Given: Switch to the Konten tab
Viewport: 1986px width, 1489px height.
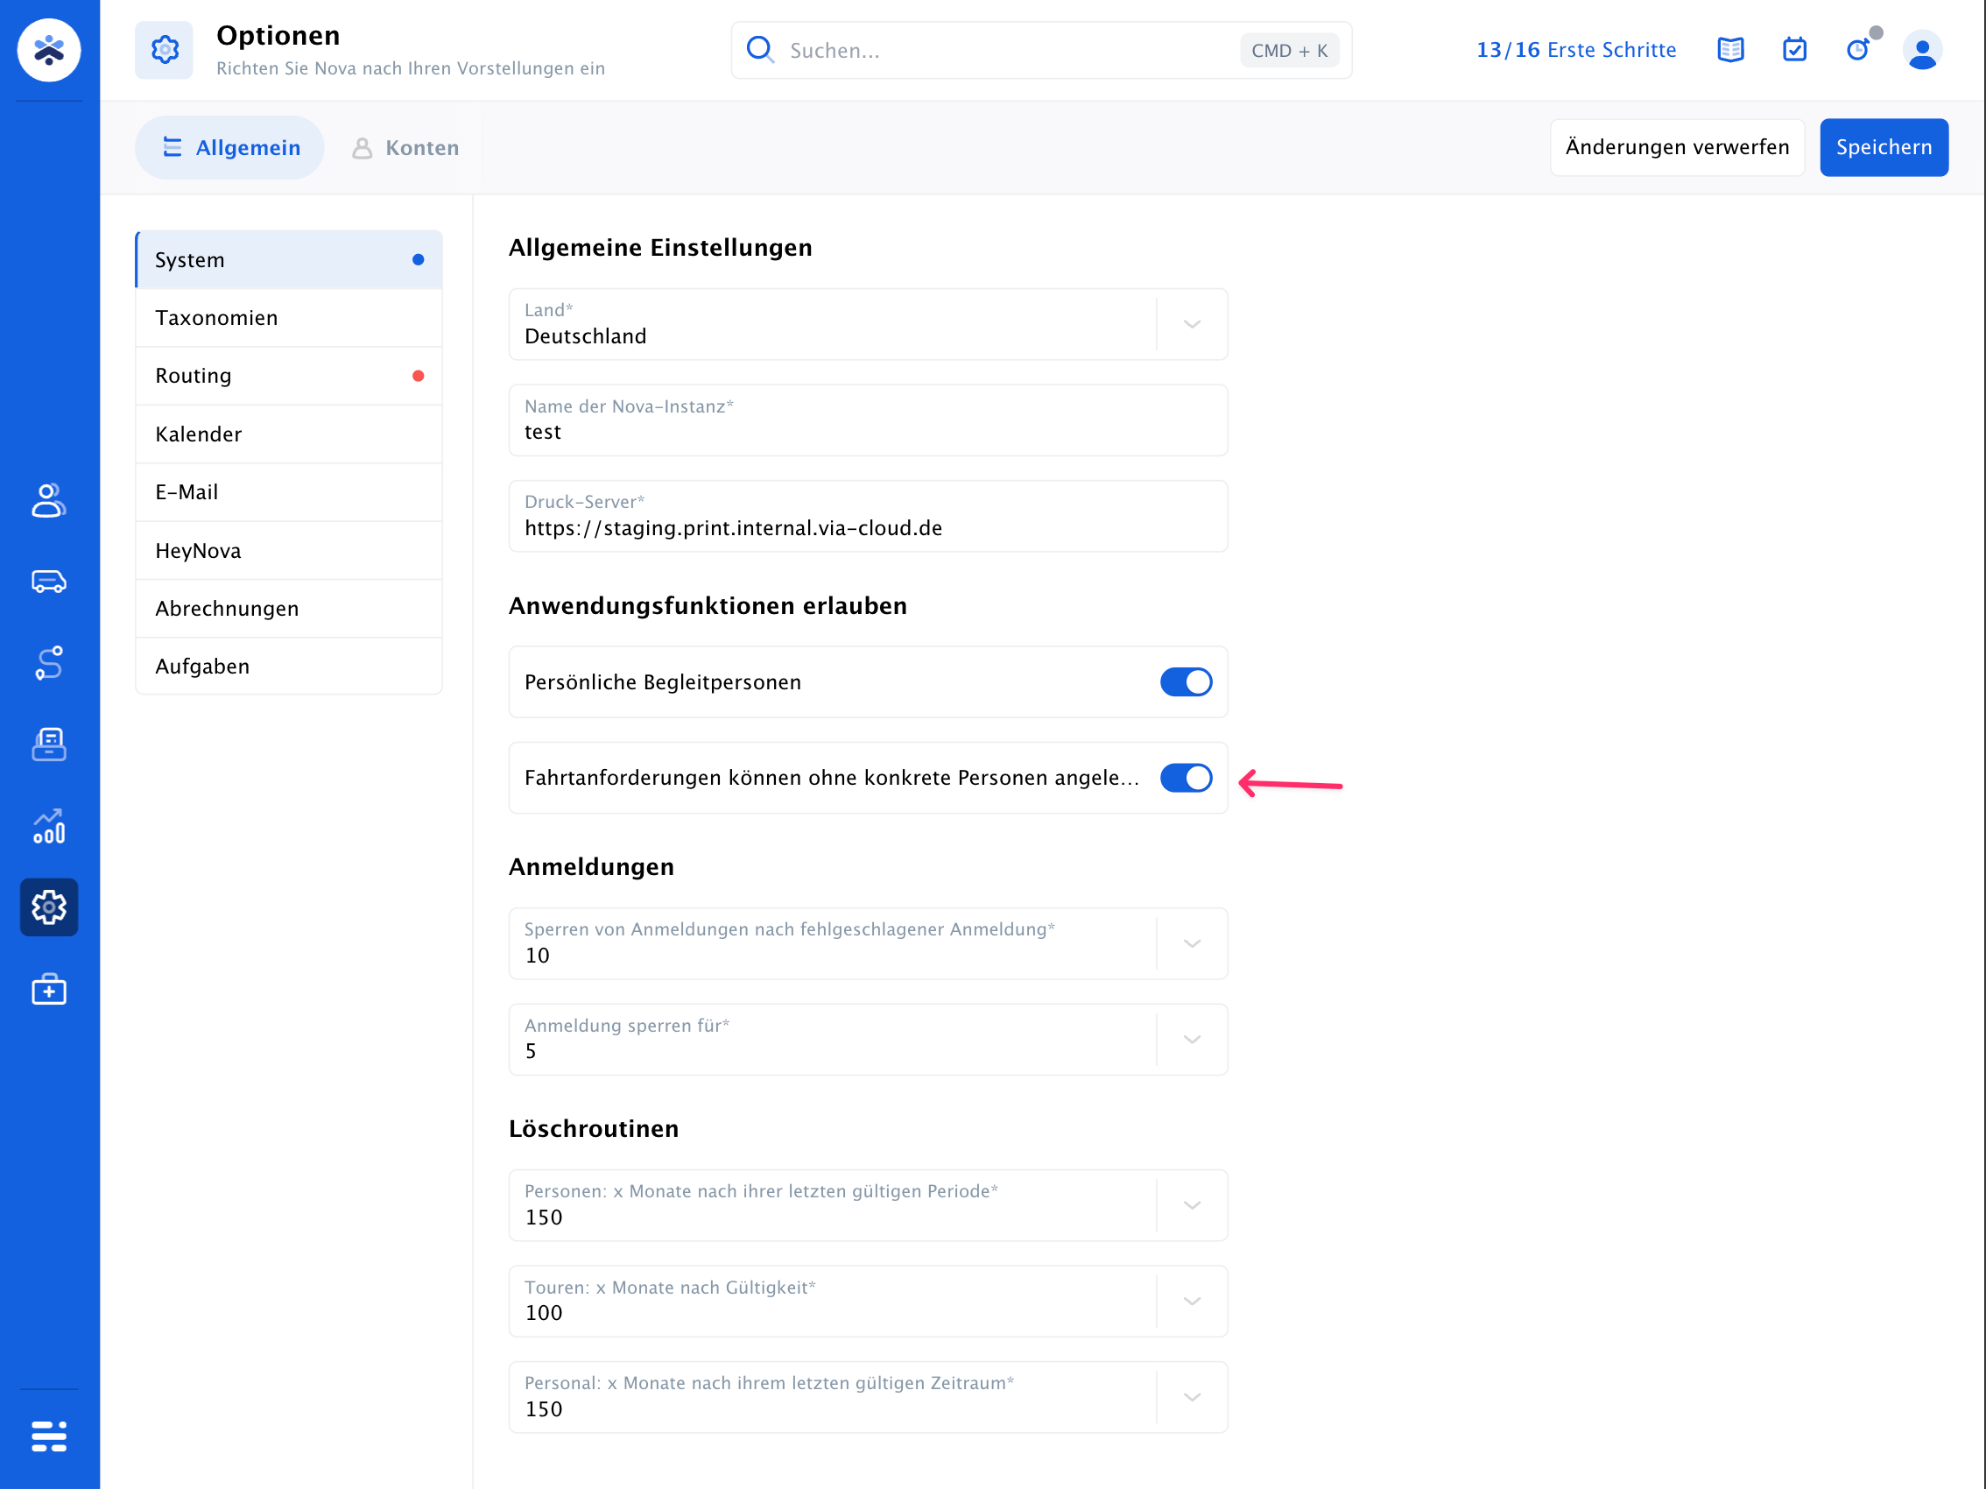Looking at the screenshot, I should [x=405, y=147].
